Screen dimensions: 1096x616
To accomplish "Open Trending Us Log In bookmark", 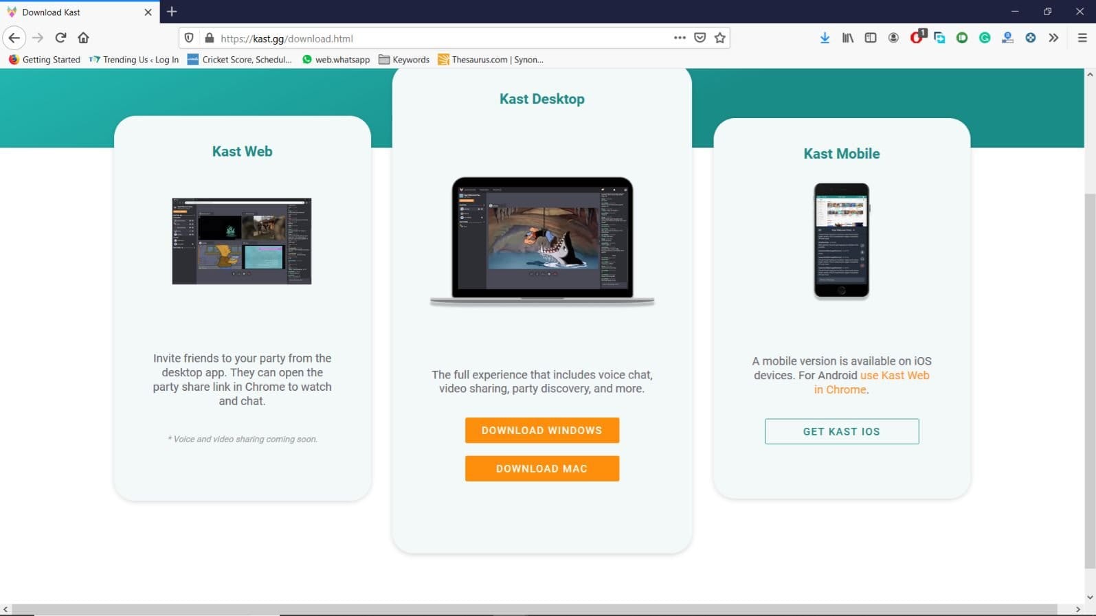I will click(x=134, y=60).
